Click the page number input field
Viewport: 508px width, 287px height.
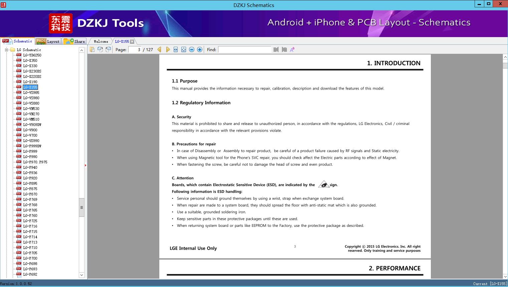pos(135,49)
